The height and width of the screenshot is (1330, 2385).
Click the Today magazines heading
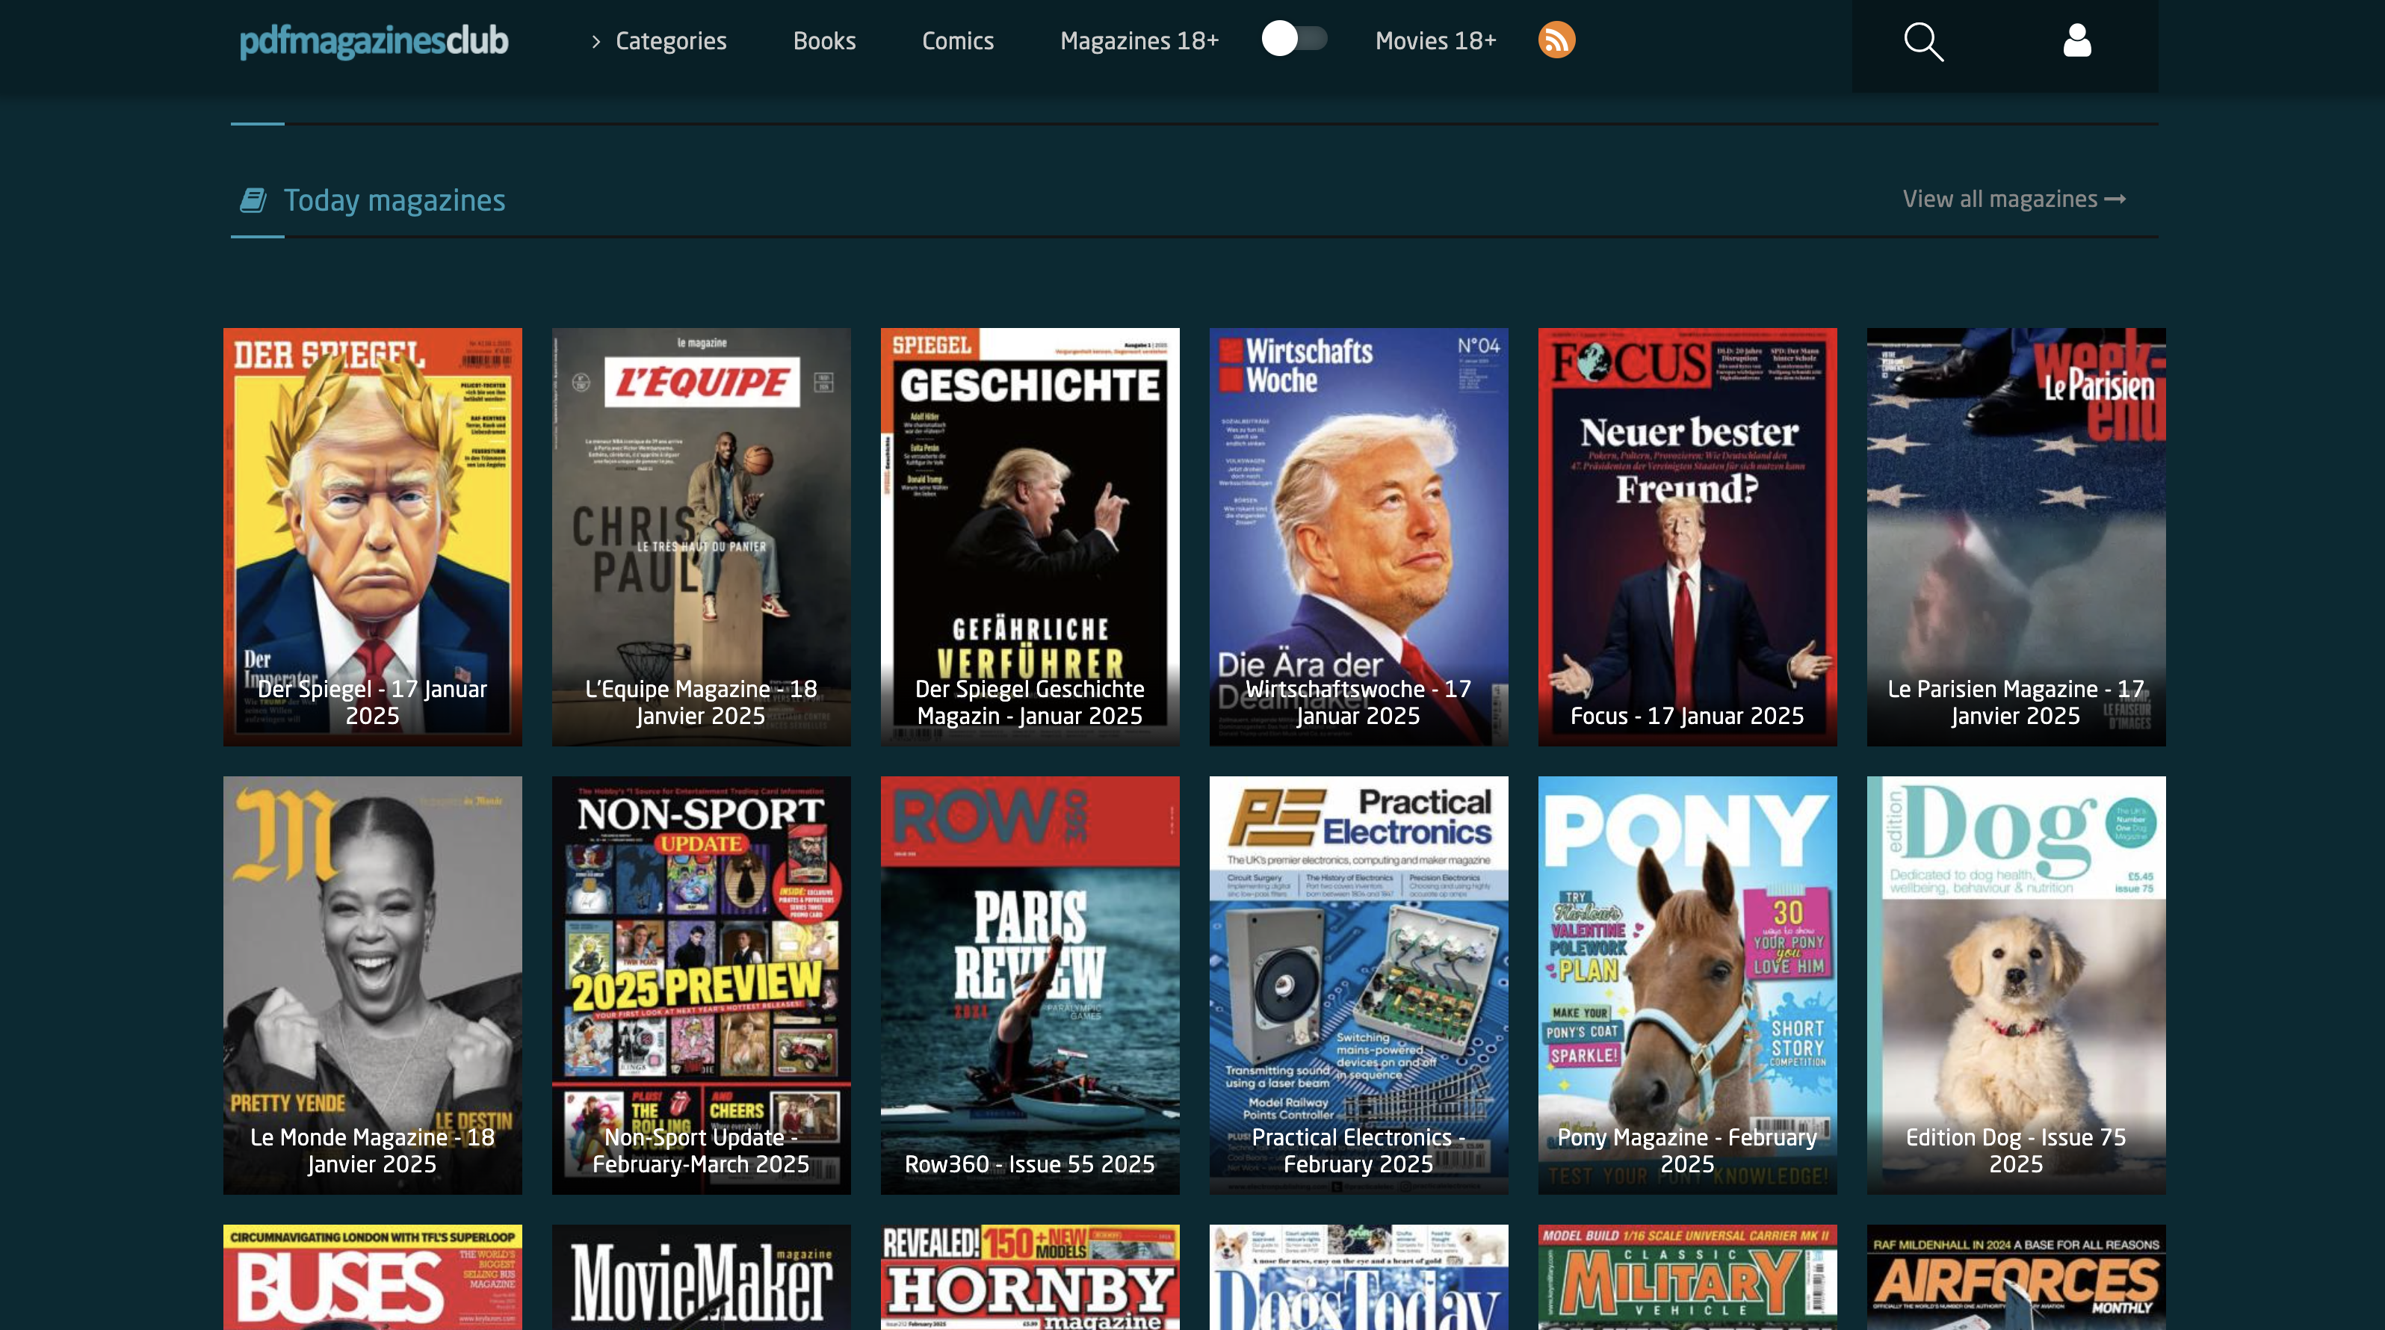coord(395,200)
